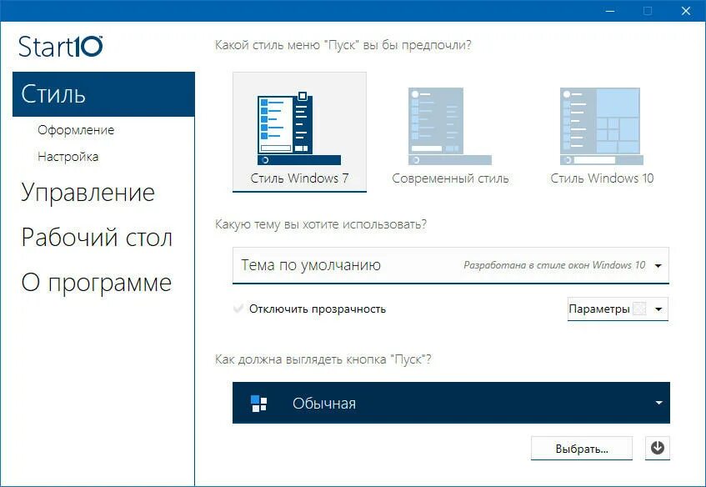Open the О программе section
The image size is (706, 487).
click(x=95, y=282)
